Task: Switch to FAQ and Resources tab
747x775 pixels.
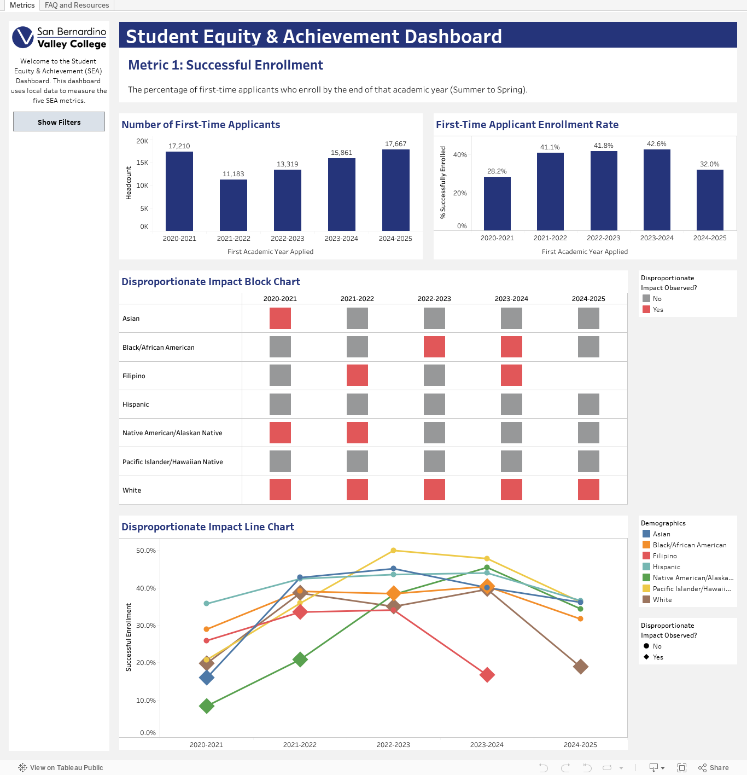Action: coord(77,5)
